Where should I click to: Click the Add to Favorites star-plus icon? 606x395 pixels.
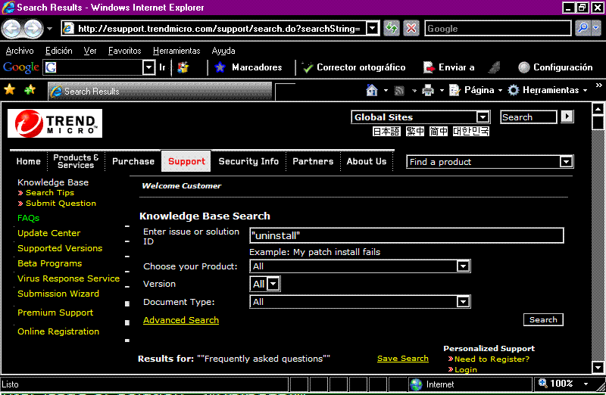[x=30, y=90]
